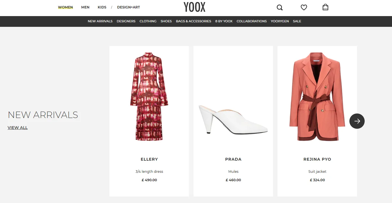Image resolution: width=392 pixels, height=203 pixels.
Task: Open the Ellery dress product image
Action: click(149, 97)
